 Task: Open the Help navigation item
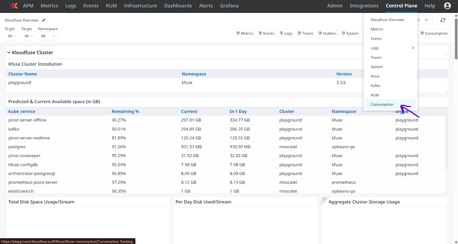click(x=430, y=6)
